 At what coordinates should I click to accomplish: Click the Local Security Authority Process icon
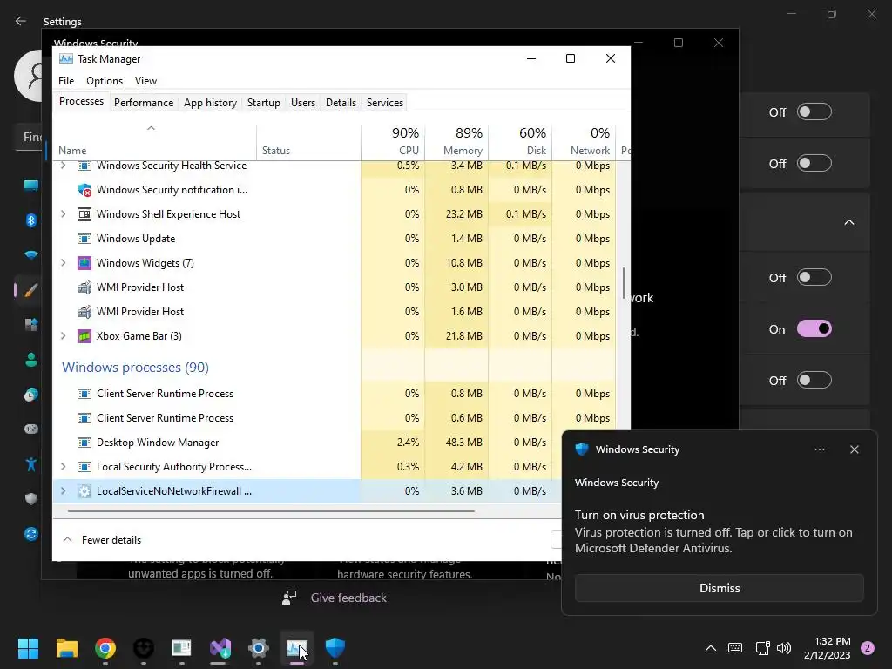click(x=84, y=467)
